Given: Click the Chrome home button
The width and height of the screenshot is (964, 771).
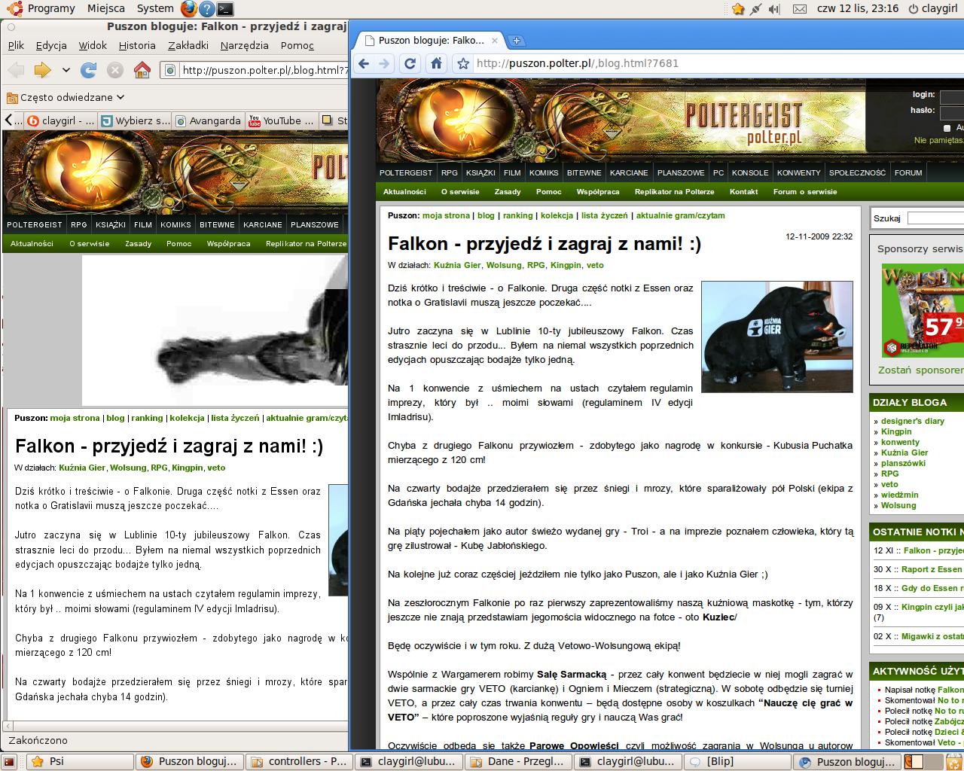Looking at the screenshot, I should pyautogui.click(x=436, y=63).
